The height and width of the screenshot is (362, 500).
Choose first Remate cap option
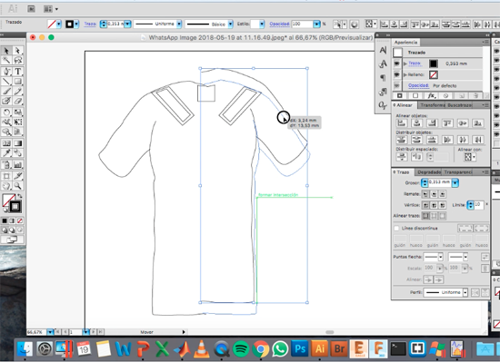[425, 194]
